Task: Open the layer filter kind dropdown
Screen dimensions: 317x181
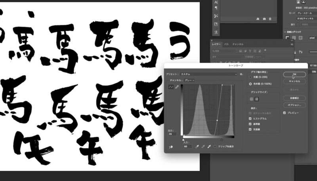Action: tap(223, 51)
